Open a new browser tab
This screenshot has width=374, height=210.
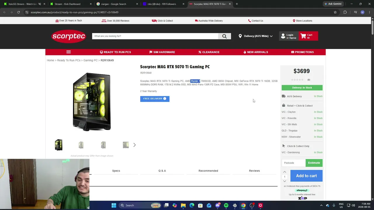(237, 4)
